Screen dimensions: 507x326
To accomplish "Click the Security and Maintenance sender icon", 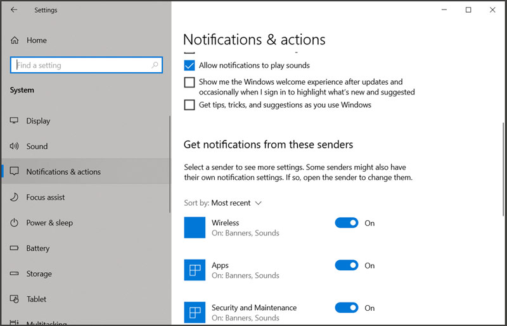I will 195,313.
